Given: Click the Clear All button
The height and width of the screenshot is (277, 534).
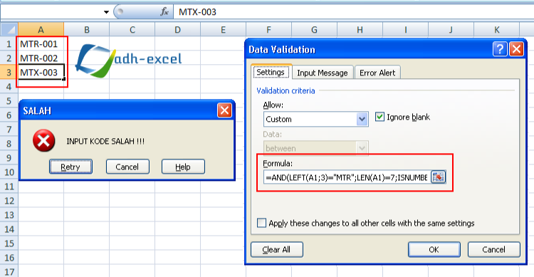Looking at the screenshot, I should 276,249.
